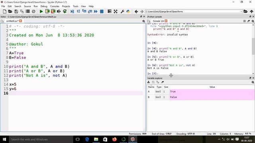
Task: Browse console tabs folder icon
Action: click(x=149, y=21)
